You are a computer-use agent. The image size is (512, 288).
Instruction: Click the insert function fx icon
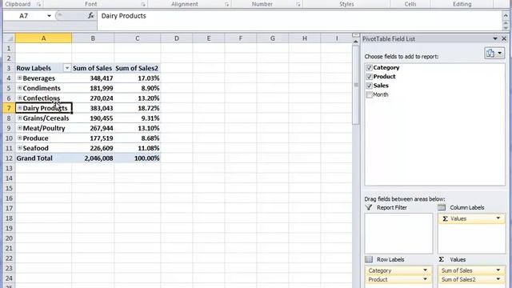(90, 16)
